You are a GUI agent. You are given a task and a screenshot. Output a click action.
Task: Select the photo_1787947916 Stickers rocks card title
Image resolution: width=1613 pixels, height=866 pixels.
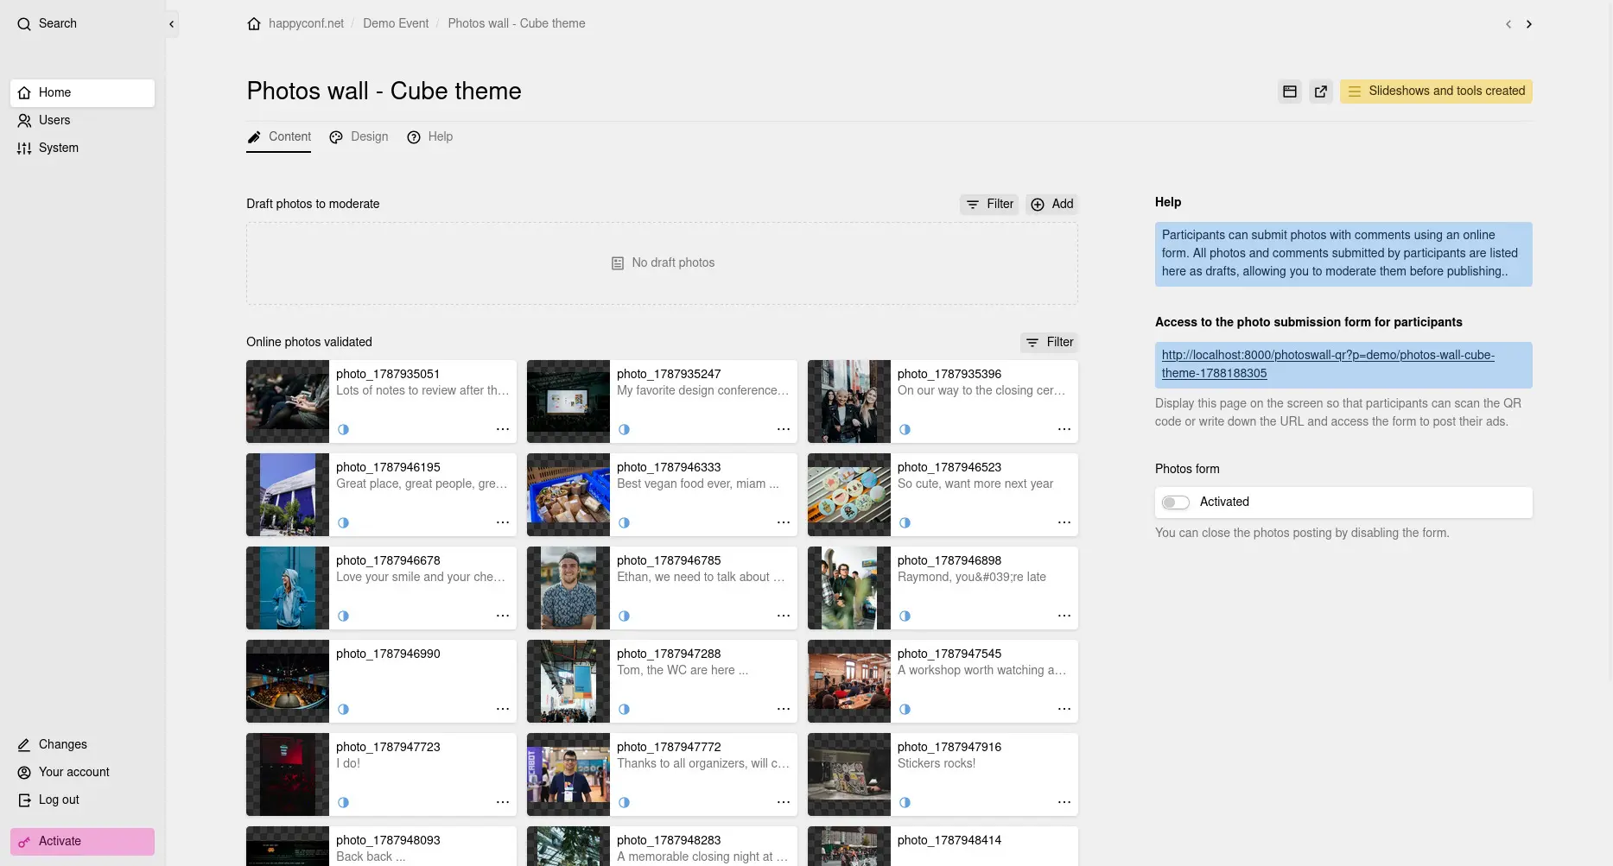(949, 748)
